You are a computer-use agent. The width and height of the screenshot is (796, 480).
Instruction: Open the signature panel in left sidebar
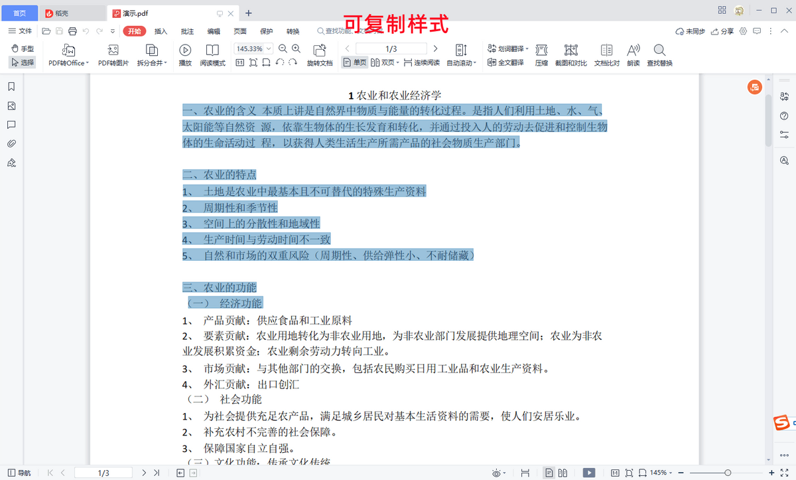[11, 163]
